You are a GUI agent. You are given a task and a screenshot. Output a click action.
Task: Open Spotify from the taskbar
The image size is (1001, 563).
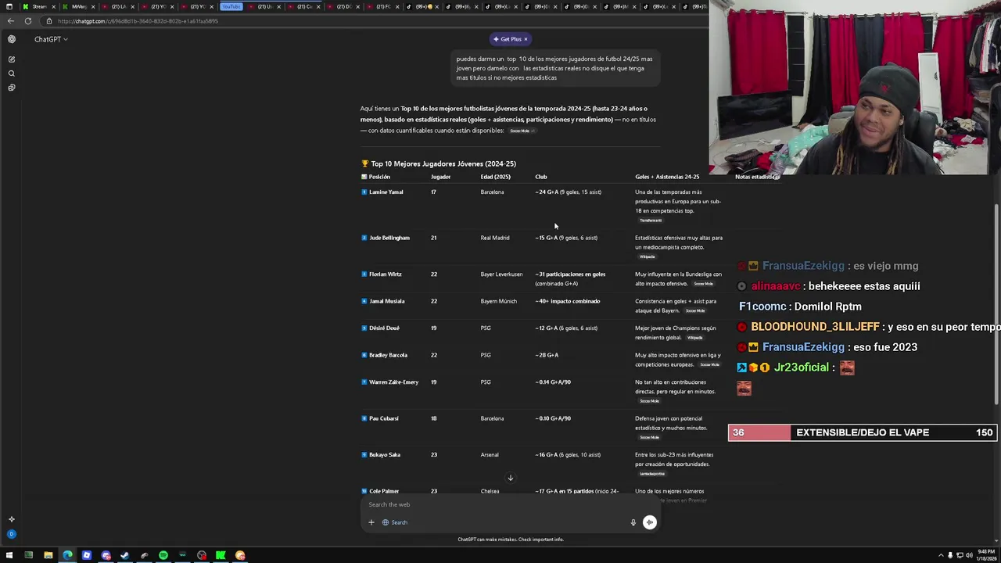click(163, 555)
